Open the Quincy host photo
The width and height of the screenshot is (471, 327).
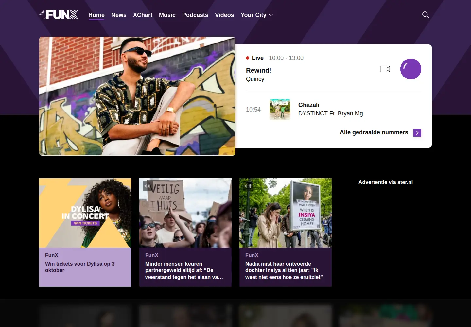[137, 96]
